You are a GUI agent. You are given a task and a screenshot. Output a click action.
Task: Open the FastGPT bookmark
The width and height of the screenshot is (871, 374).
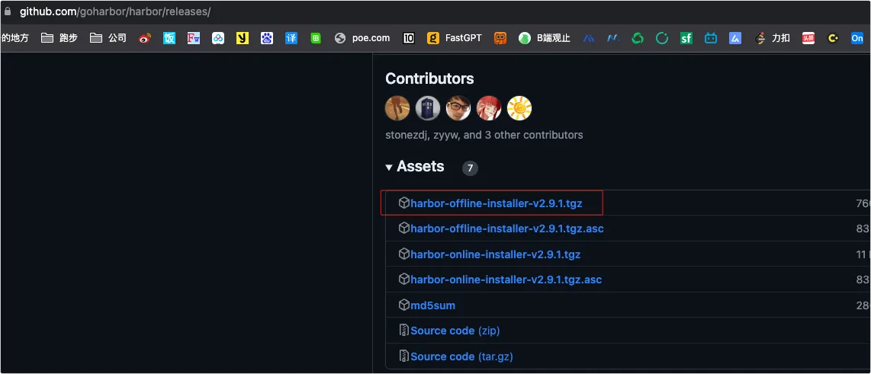[455, 38]
